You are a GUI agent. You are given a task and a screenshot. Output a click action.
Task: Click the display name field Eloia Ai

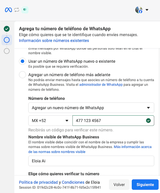[x=91, y=161]
